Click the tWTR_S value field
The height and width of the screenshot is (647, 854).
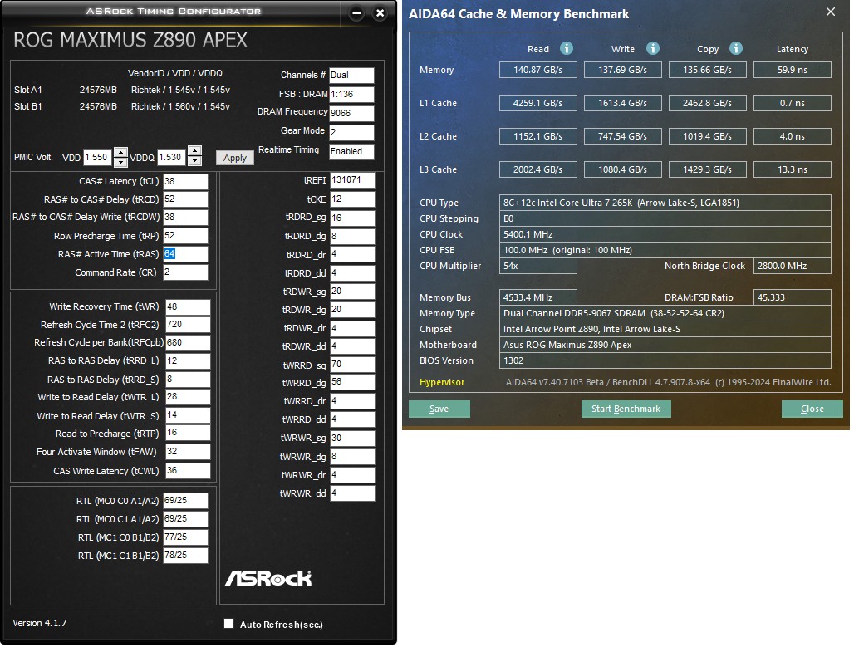tap(188, 415)
